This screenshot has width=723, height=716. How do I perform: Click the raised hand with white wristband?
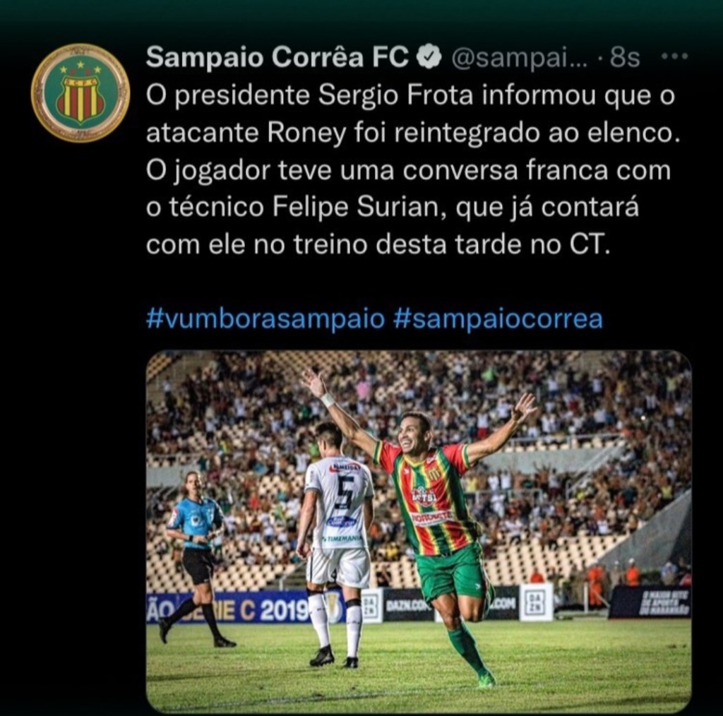coord(317,386)
